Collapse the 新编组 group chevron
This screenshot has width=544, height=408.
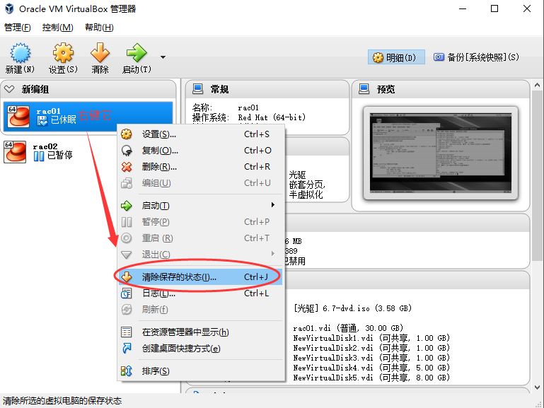click(x=9, y=89)
